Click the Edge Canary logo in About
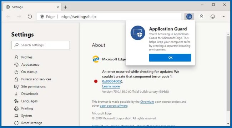Viewport: 232px width, 128px height. click(x=96, y=59)
